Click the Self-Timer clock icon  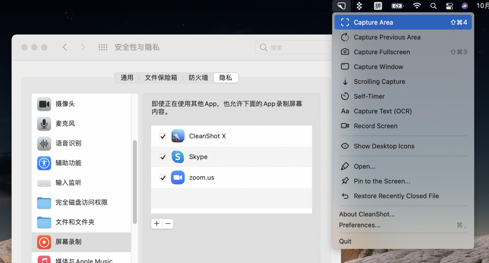pos(345,96)
